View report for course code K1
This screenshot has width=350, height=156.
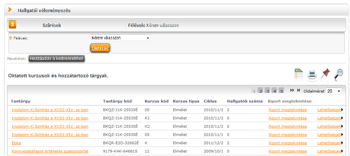pyautogui.click(x=288, y=118)
